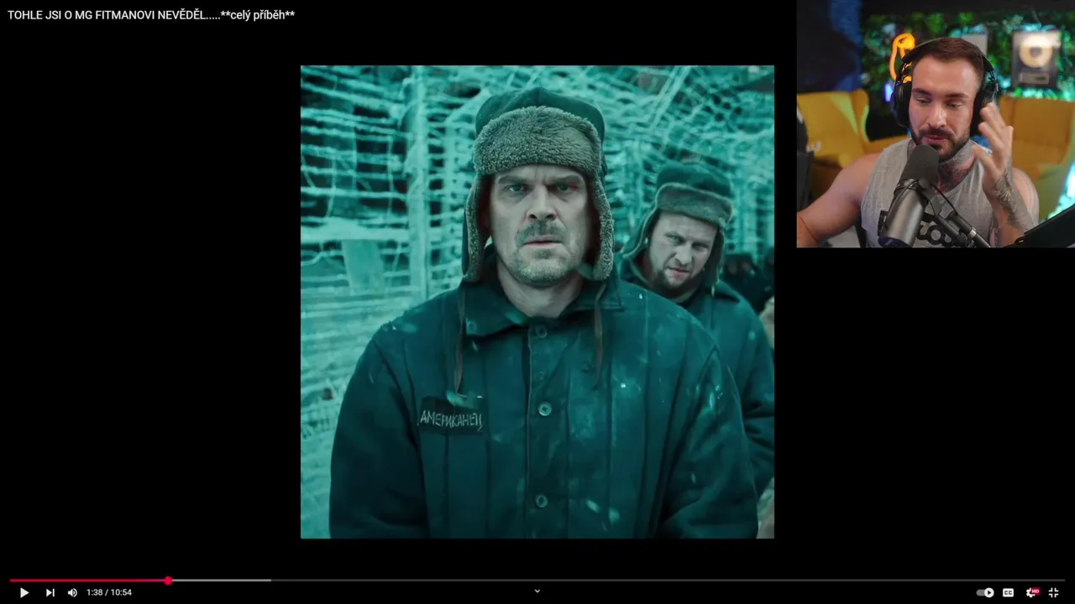Play the video
1075x604 pixels.
24,592
